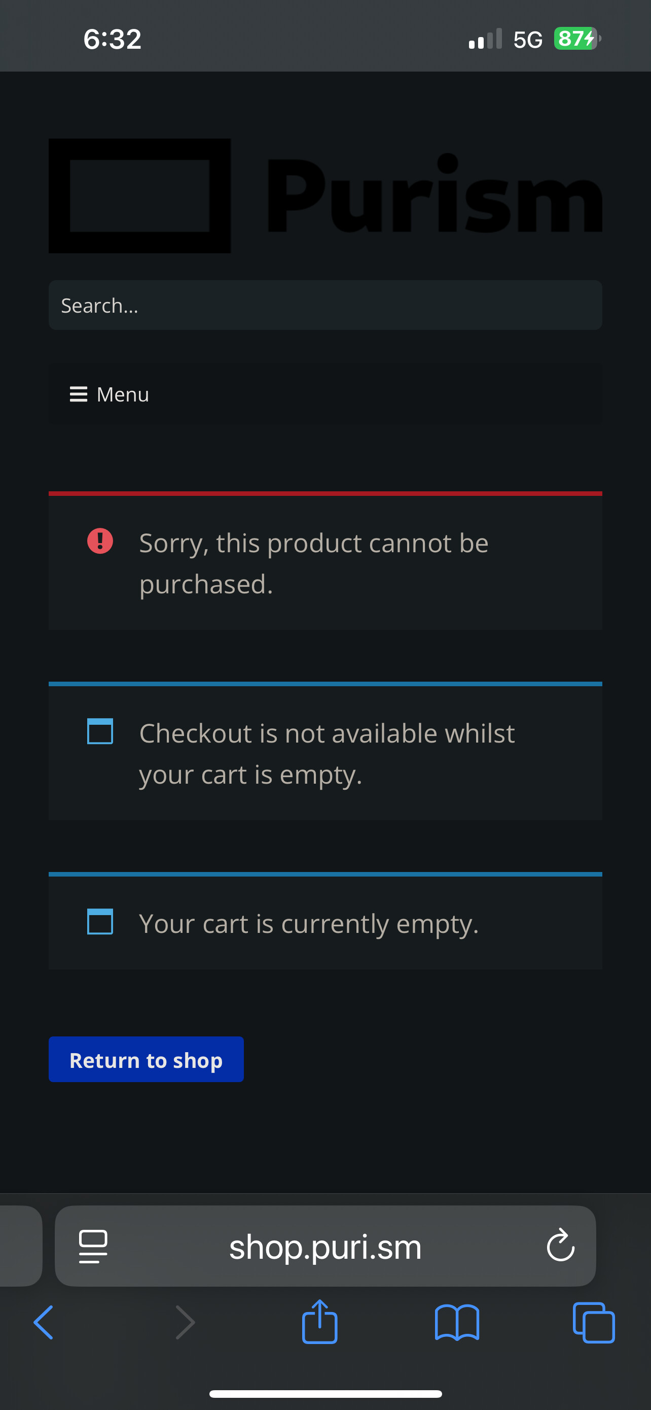Focus the Search input field

click(325, 306)
